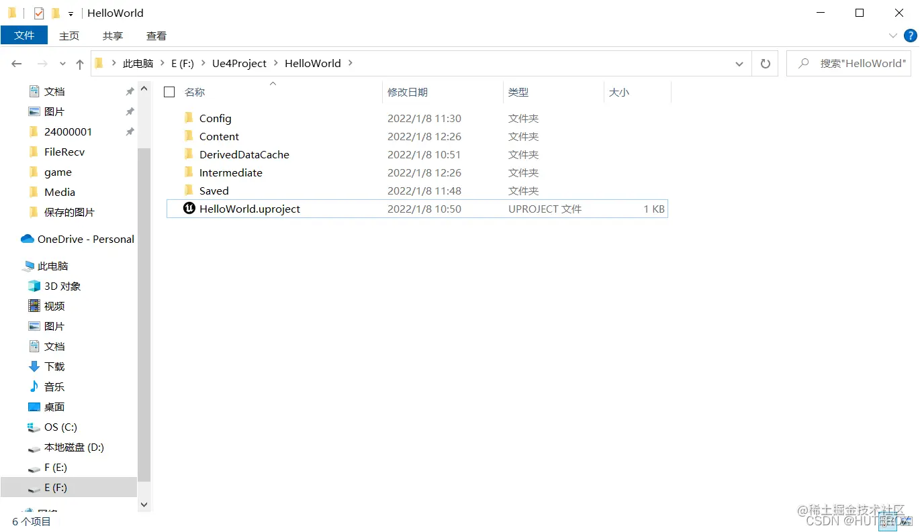Image resolution: width=920 pixels, height=532 pixels.
Task: Click the 桌面 desktop icon
Action: 34,407
